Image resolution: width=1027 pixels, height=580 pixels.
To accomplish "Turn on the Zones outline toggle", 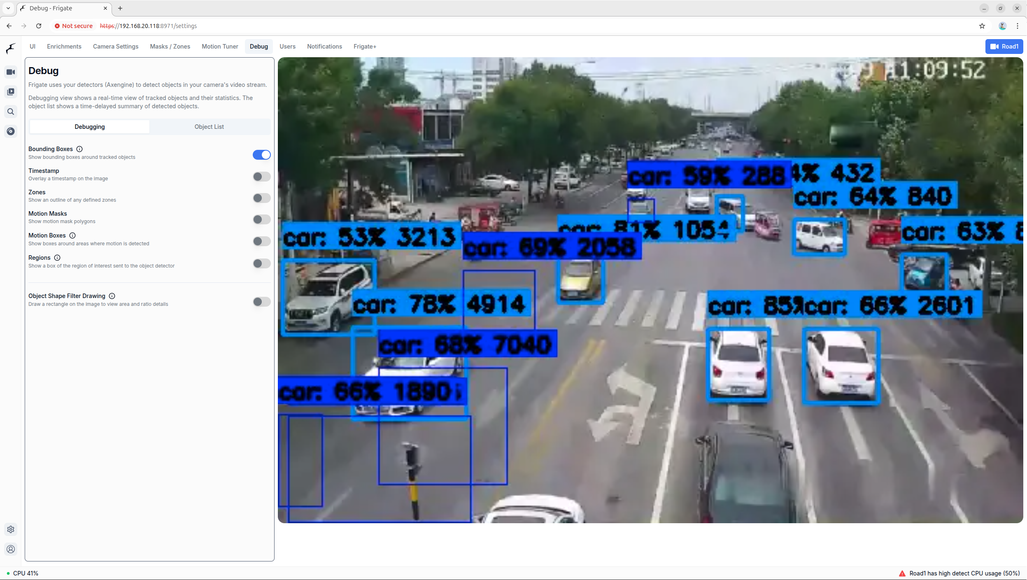I will click(261, 198).
